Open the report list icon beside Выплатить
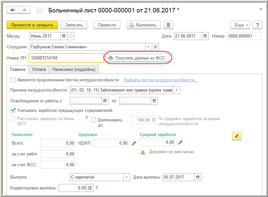Screen dimensions: 268x197 coord(168,25)
